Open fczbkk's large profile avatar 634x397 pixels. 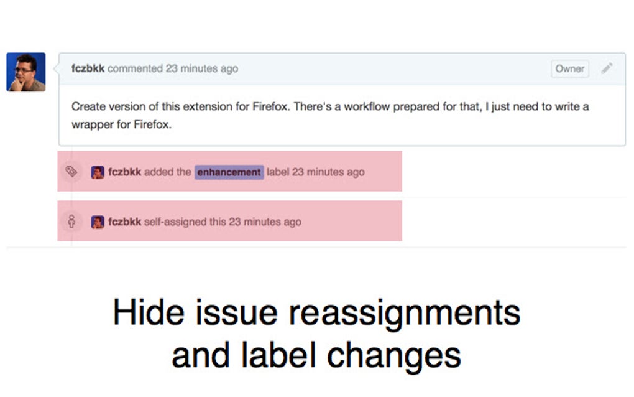26,72
